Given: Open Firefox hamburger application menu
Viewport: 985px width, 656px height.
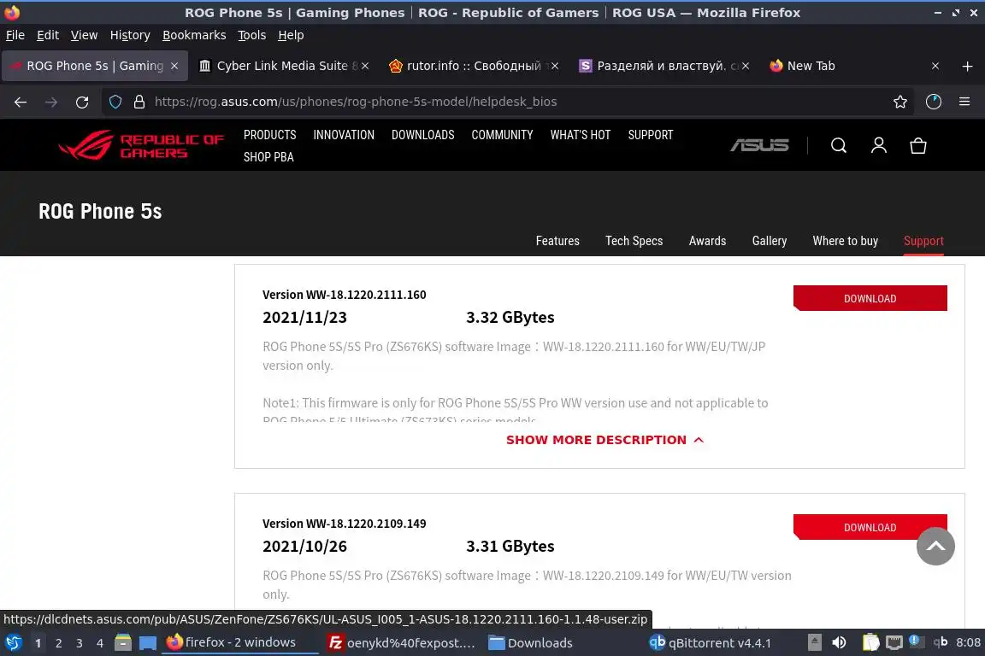Looking at the screenshot, I should click(964, 102).
